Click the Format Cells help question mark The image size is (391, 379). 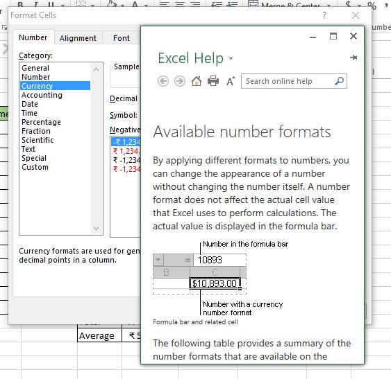pyautogui.click(x=324, y=15)
